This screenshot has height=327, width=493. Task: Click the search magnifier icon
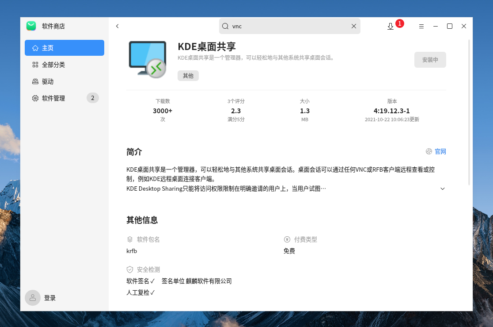point(225,26)
